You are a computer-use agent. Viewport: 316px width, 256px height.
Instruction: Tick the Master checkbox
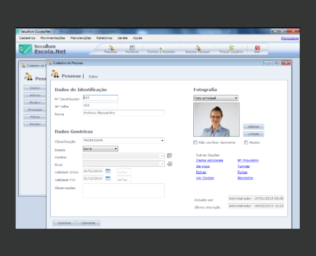point(246,143)
